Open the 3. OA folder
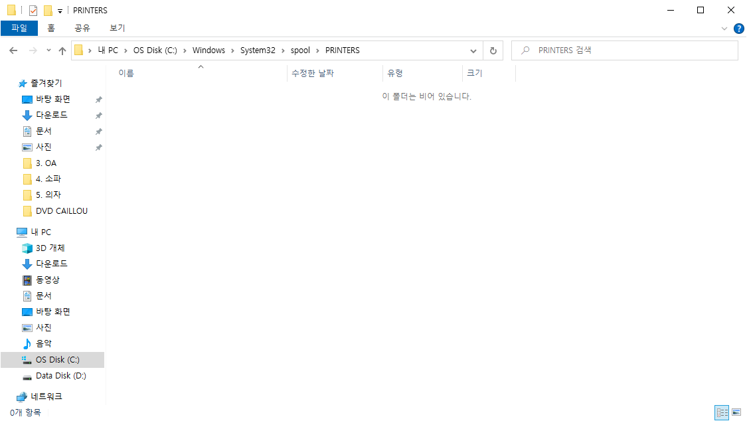 tap(46, 163)
